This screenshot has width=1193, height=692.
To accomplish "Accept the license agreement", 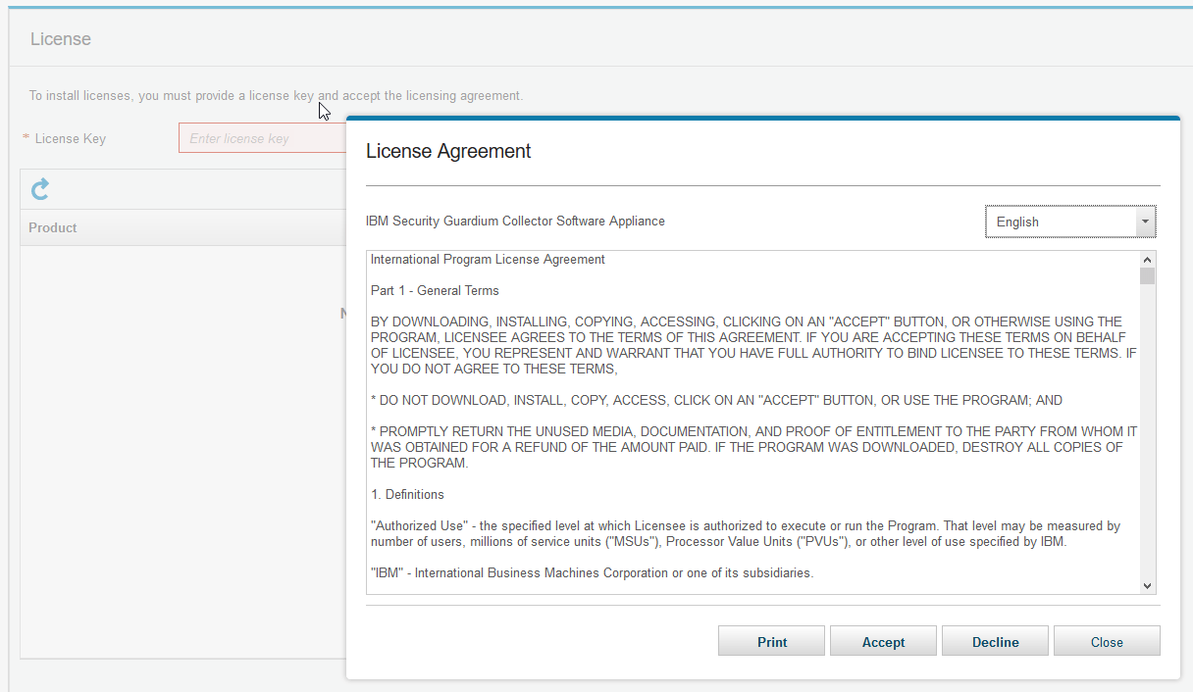I will tap(883, 642).
